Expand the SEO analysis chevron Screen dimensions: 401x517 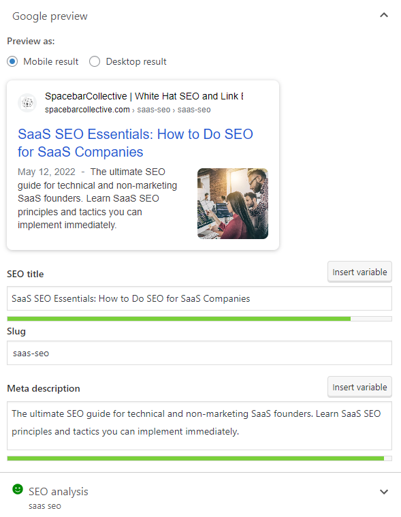384,492
